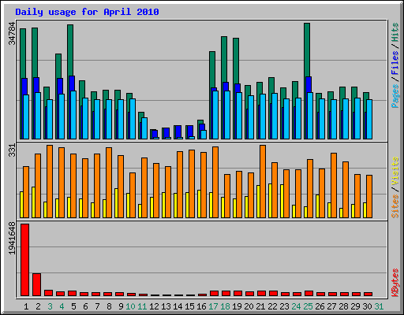The height and width of the screenshot is (315, 404).
Task: Click the day "8" x-axis label
Action: click(109, 306)
